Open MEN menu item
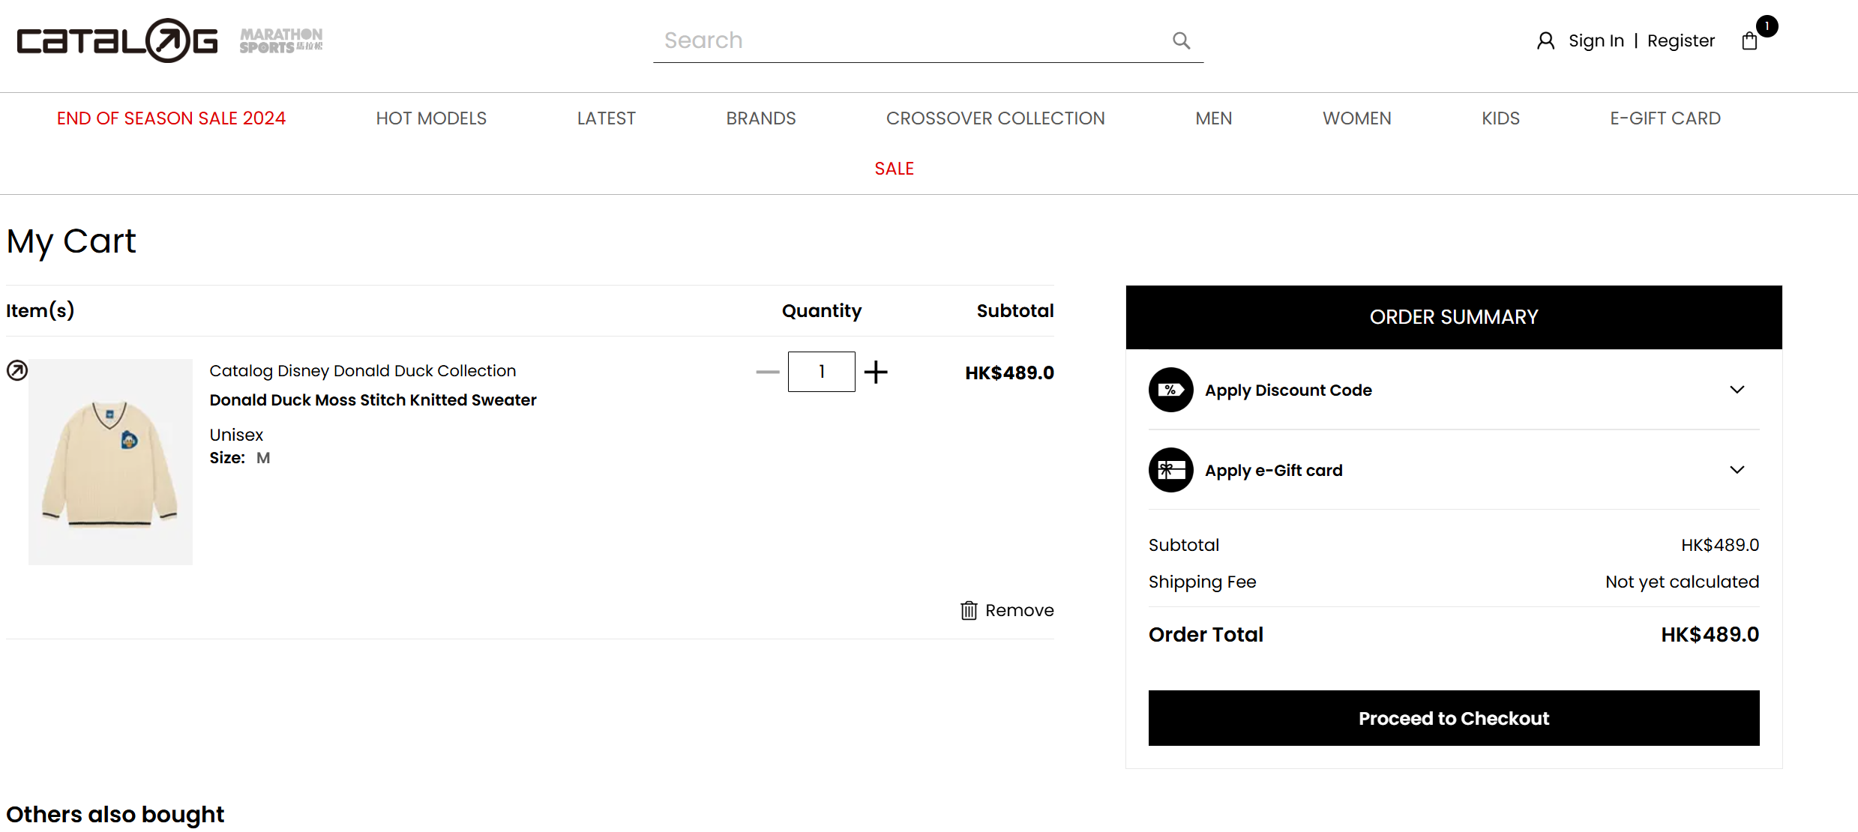Viewport: 1858px width, 832px height. pos(1214,118)
